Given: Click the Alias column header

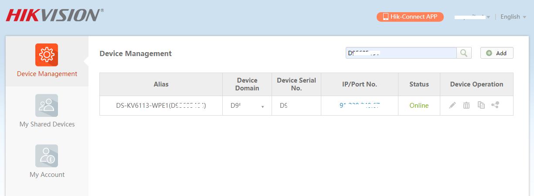Looking at the screenshot, I should (x=161, y=84).
